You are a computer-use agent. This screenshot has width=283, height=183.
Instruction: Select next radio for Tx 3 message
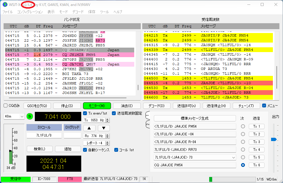pyautogui.click(x=243, y=142)
